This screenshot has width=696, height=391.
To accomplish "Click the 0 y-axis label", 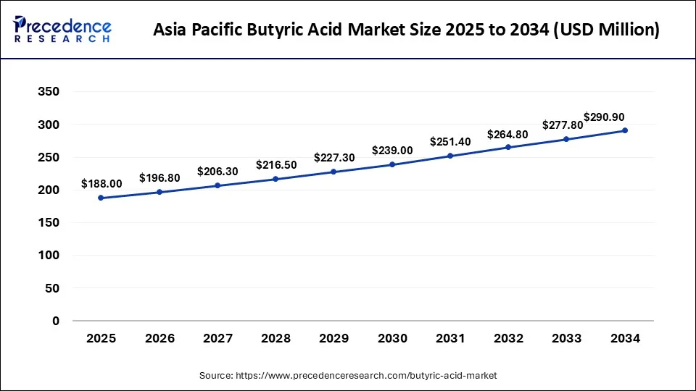I will point(56,321).
